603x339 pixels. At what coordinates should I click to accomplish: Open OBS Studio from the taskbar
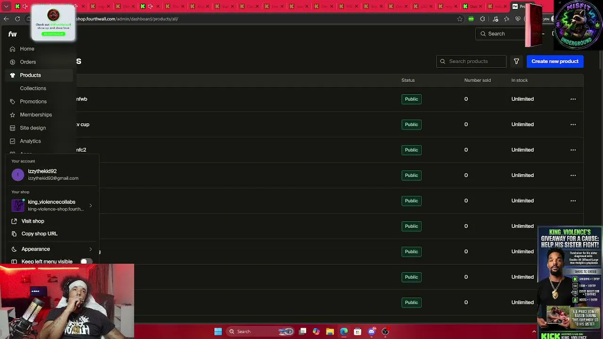pos(385,331)
